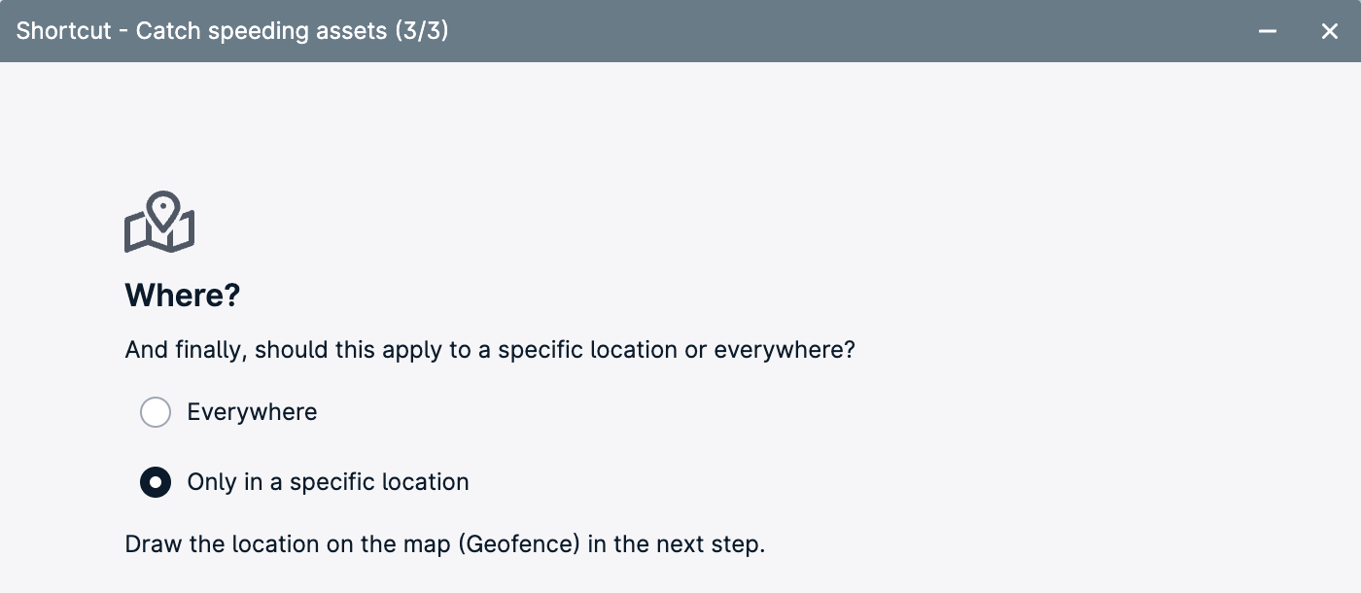Viewport: 1361px width, 593px height.
Task: Click 'specific location or everywhere?' question ending
Action: coord(677,350)
